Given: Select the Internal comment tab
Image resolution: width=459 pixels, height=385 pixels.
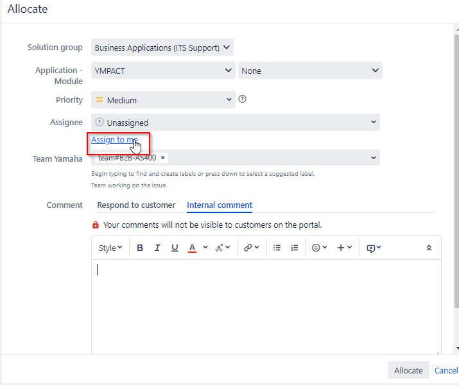Looking at the screenshot, I should point(220,205).
